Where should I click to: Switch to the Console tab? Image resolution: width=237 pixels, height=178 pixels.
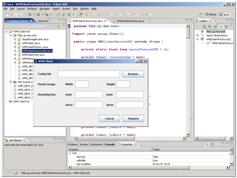pos(109,144)
